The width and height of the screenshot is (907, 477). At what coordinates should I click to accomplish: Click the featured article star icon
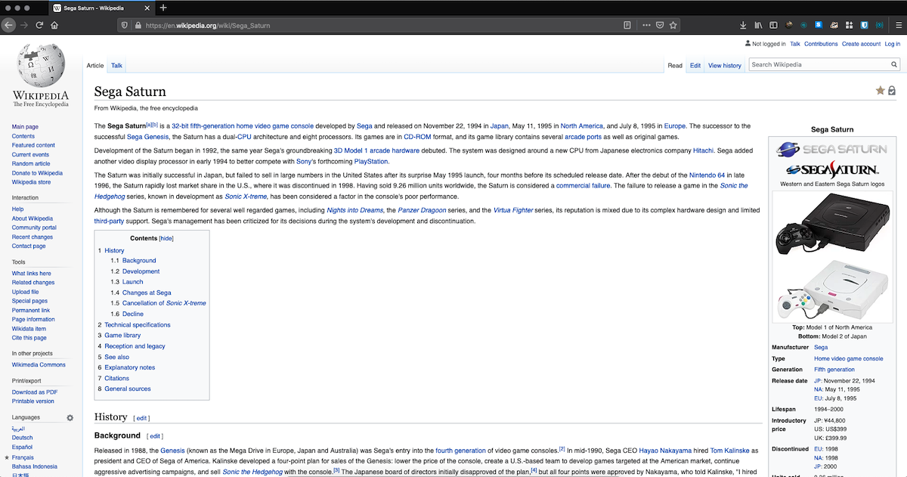point(881,91)
